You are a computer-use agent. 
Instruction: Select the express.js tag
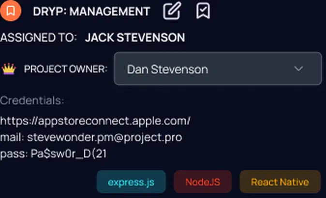(131, 182)
